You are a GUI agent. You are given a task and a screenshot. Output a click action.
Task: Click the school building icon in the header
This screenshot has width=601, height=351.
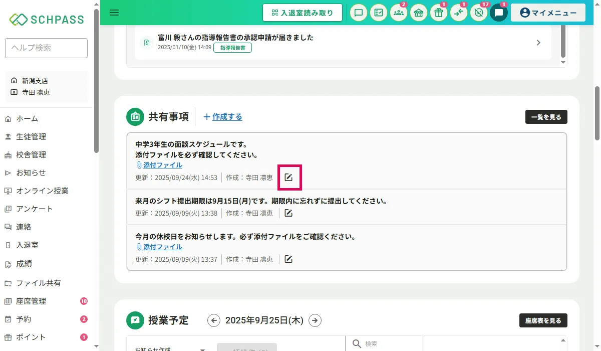tap(419, 13)
